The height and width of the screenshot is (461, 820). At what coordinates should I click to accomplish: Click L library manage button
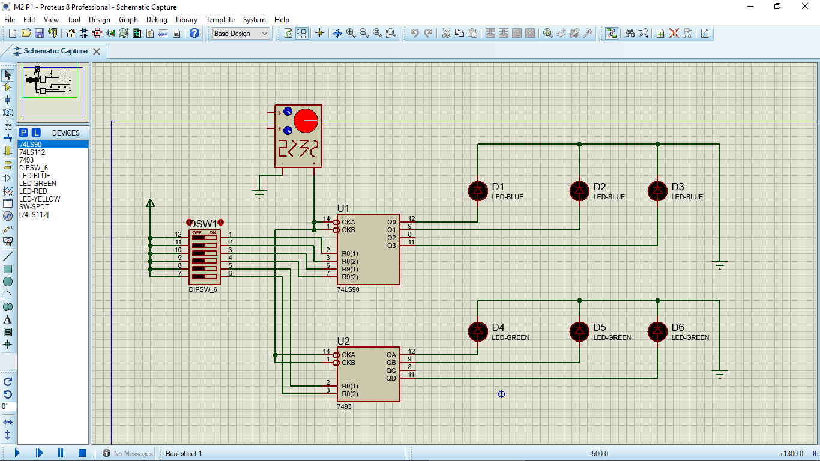(x=36, y=133)
